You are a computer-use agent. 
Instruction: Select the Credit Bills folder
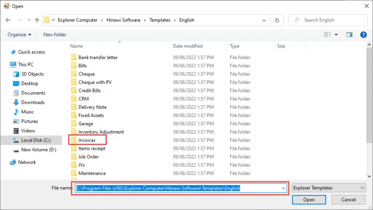coord(86,91)
